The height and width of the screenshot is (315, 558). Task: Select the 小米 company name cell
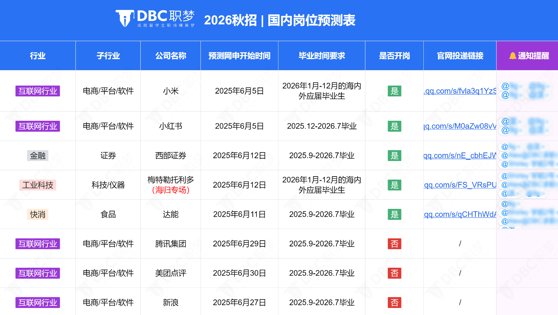click(171, 91)
